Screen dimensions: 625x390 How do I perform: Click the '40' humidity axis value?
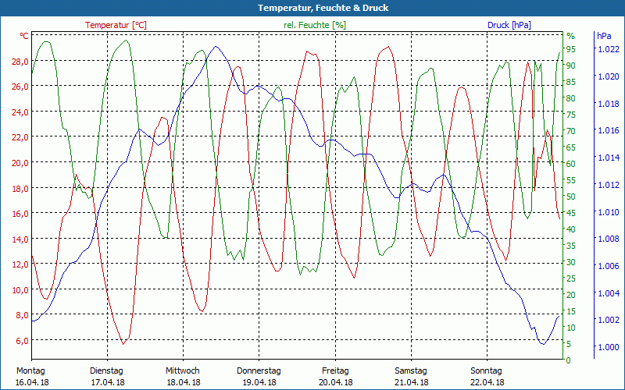pos(571,229)
